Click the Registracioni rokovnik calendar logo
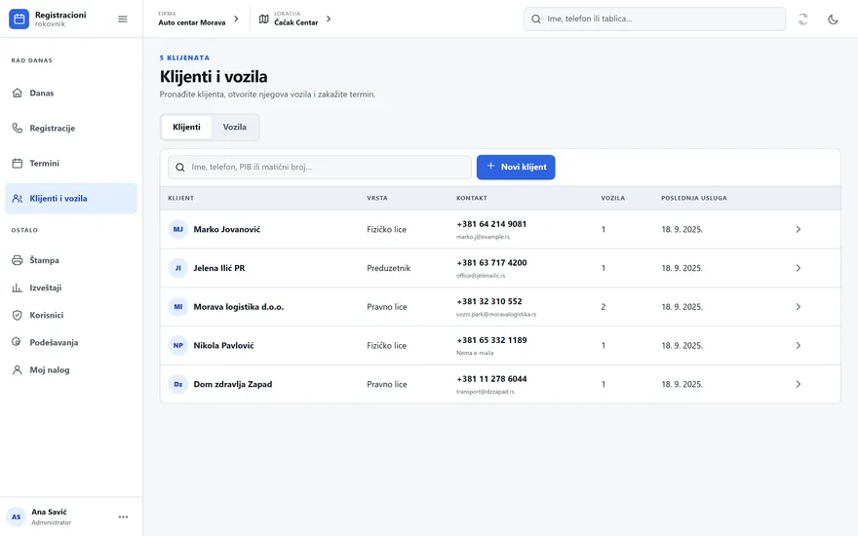The height and width of the screenshot is (536, 858). click(19, 19)
